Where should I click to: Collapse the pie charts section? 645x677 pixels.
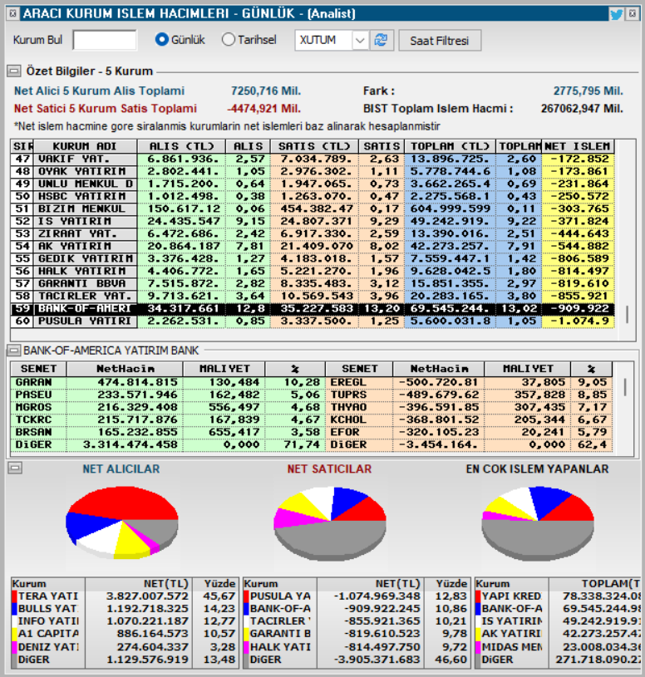[x=15, y=468]
